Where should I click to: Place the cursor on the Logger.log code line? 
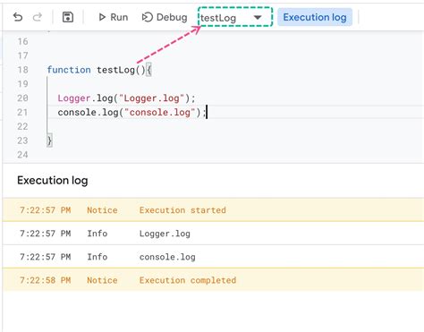point(126,98)
